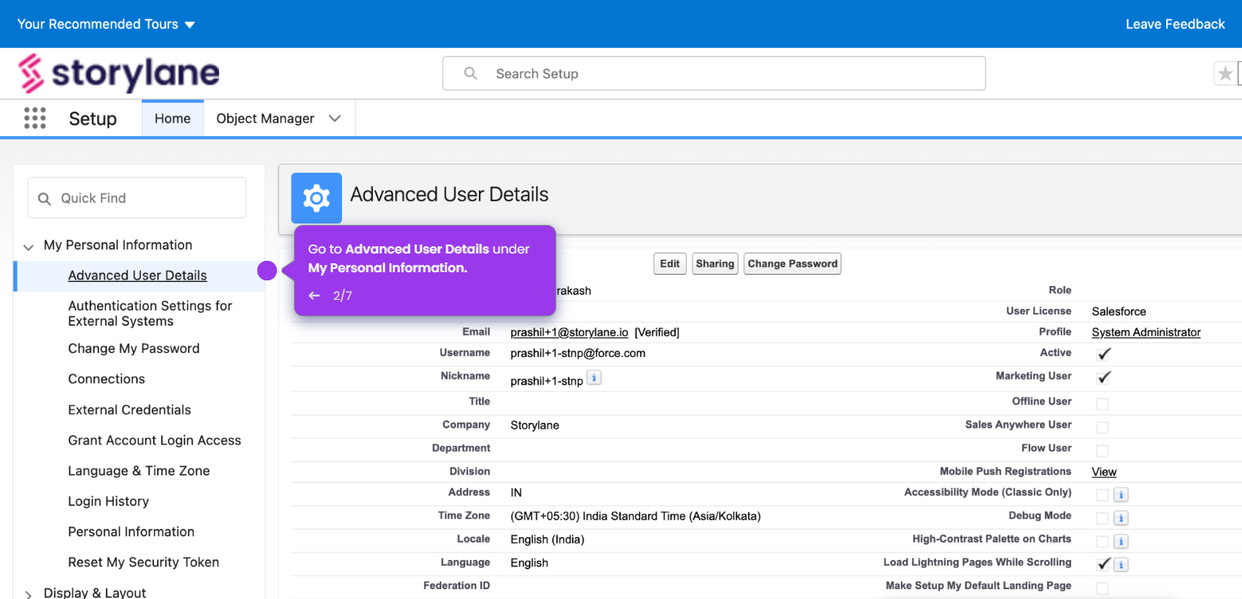The height and width of the screenshot is (599, 1242).
Task: Open the System Administrator profile link
Action: [x=1146, y=333]
